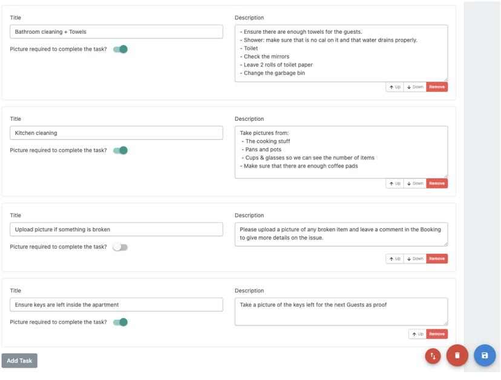This screenshot has height=380, width=501.
Task: Turn off picture toggle for Kitchen cleaning
Action: [120, 150]
